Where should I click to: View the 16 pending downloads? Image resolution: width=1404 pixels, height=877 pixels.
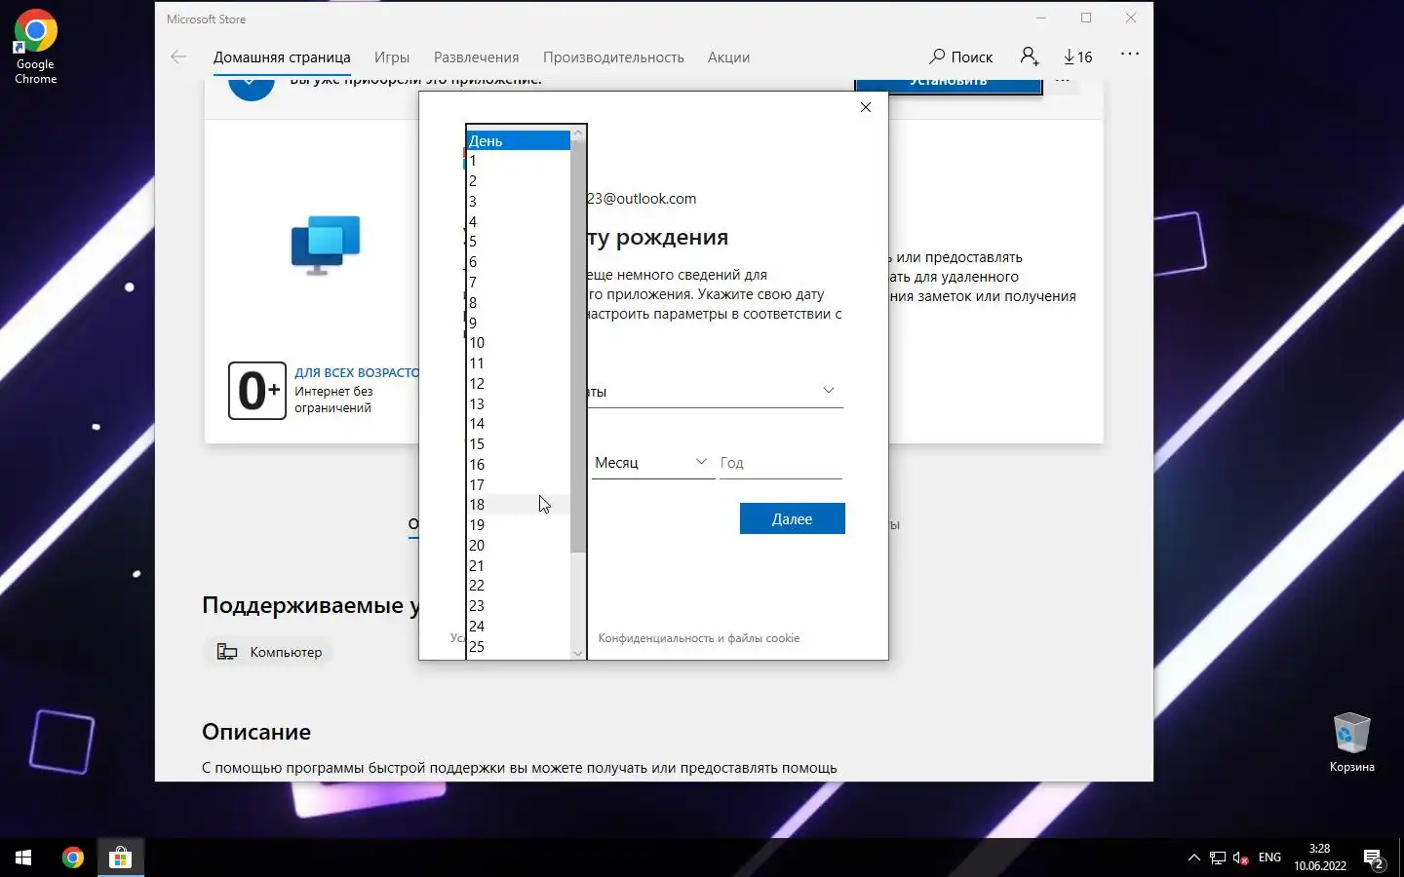click(x=1078, y=57)
